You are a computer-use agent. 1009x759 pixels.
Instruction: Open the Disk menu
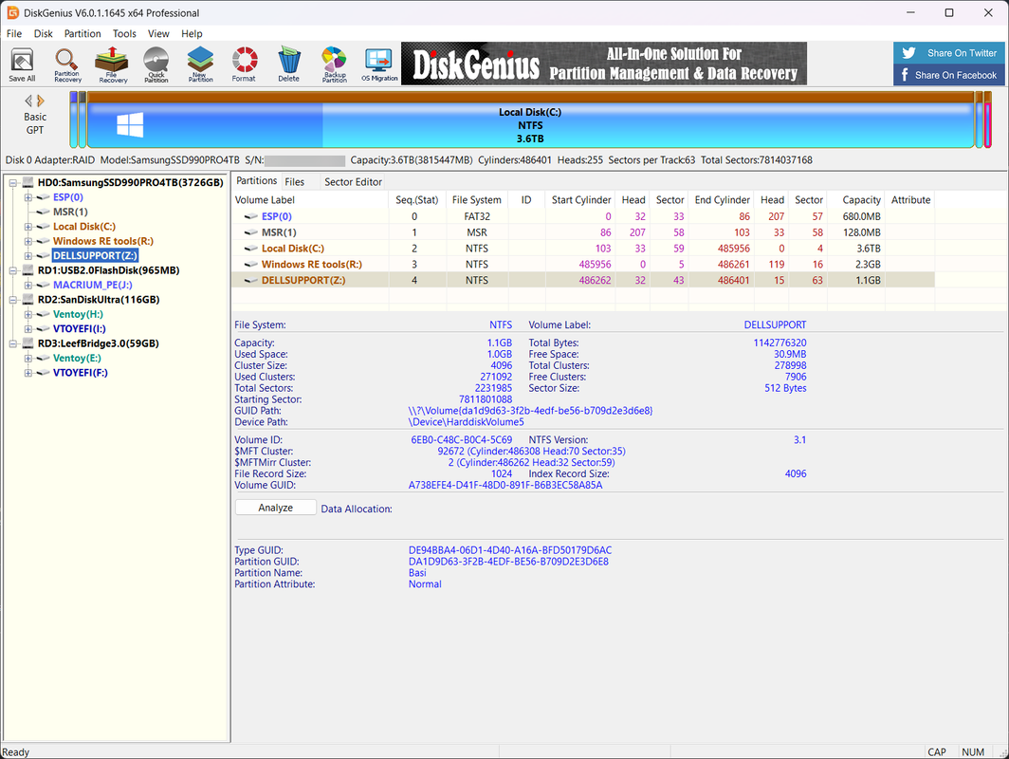pyautogui.click(x=43, y=33)
